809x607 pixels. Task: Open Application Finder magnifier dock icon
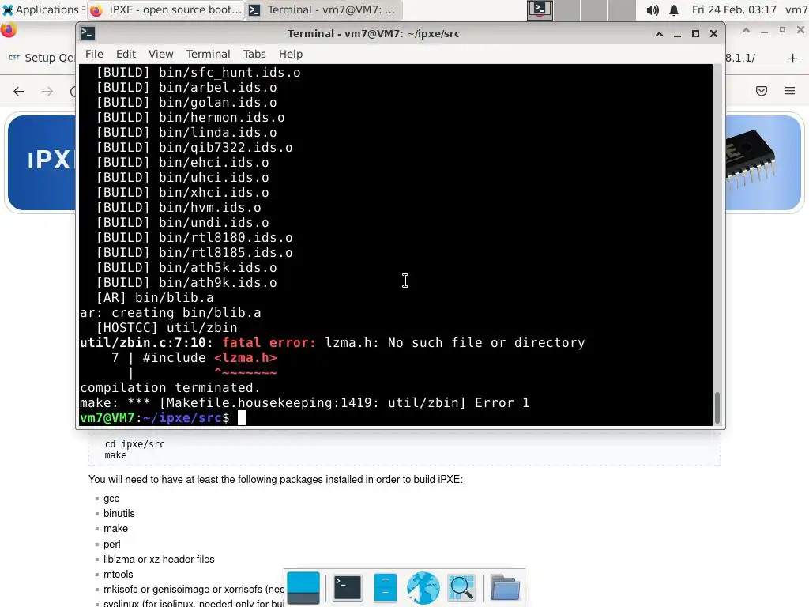461,587
